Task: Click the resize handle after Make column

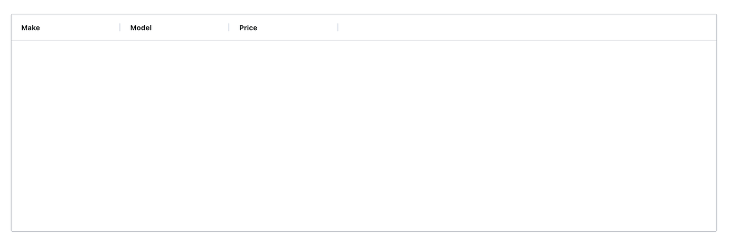Action: [120, 27]
